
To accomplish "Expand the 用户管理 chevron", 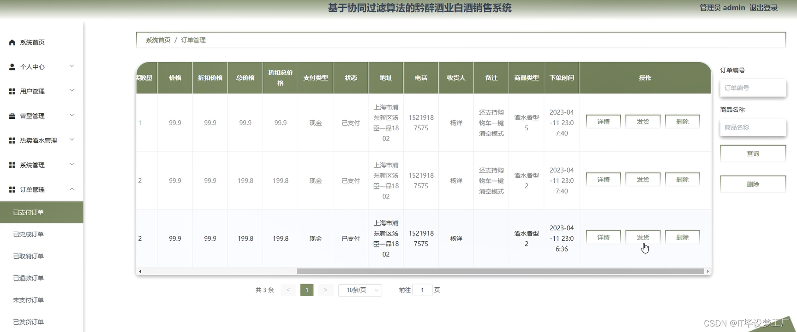I will 72,91.
